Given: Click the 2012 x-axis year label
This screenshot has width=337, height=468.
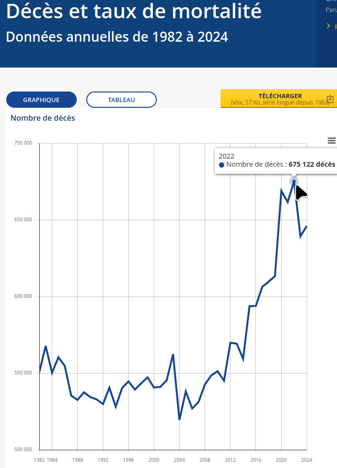Looking at the screenshot, I should (x=230, y=460).
